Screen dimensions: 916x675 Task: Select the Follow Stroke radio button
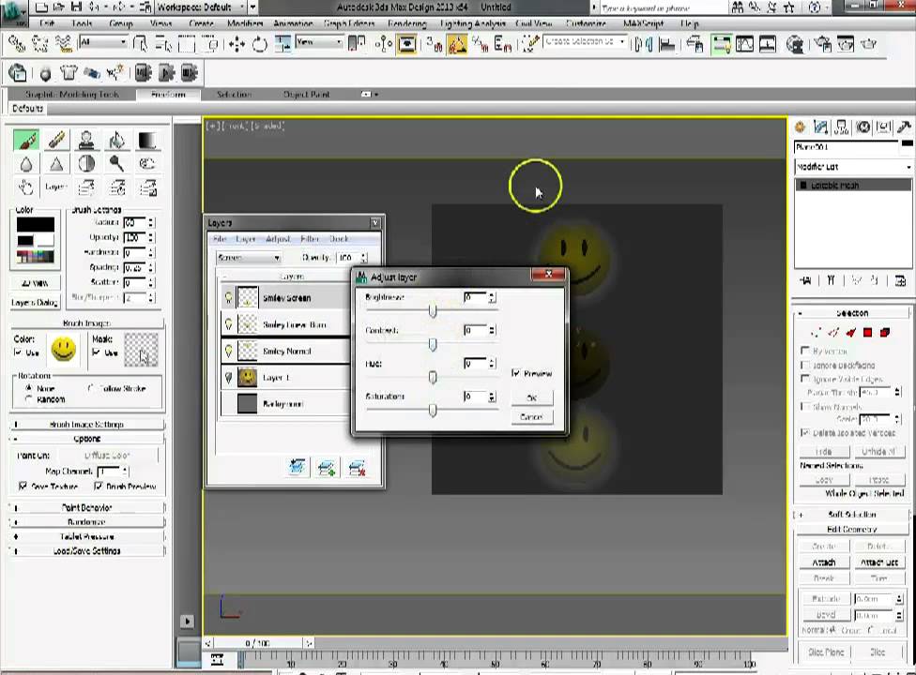(91, 388)
